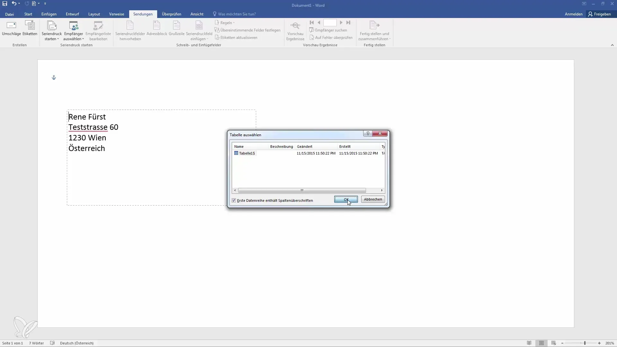Click the dialog help question mark button
Image resolution: width=617 pixels, height=347 pixels.
click(368, 133)
